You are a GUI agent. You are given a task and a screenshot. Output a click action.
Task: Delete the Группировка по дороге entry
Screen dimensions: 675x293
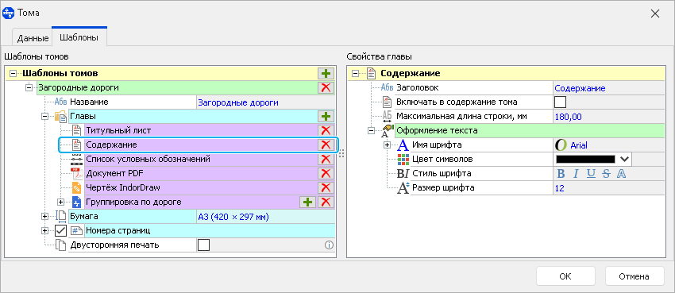click(x=326, y=202)
